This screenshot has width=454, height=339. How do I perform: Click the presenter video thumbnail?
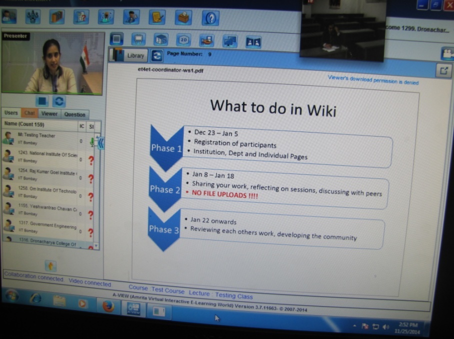[53, 63]
